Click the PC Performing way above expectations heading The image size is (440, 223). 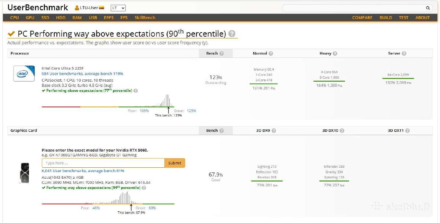pyautogui.click(x=122, y=34)
